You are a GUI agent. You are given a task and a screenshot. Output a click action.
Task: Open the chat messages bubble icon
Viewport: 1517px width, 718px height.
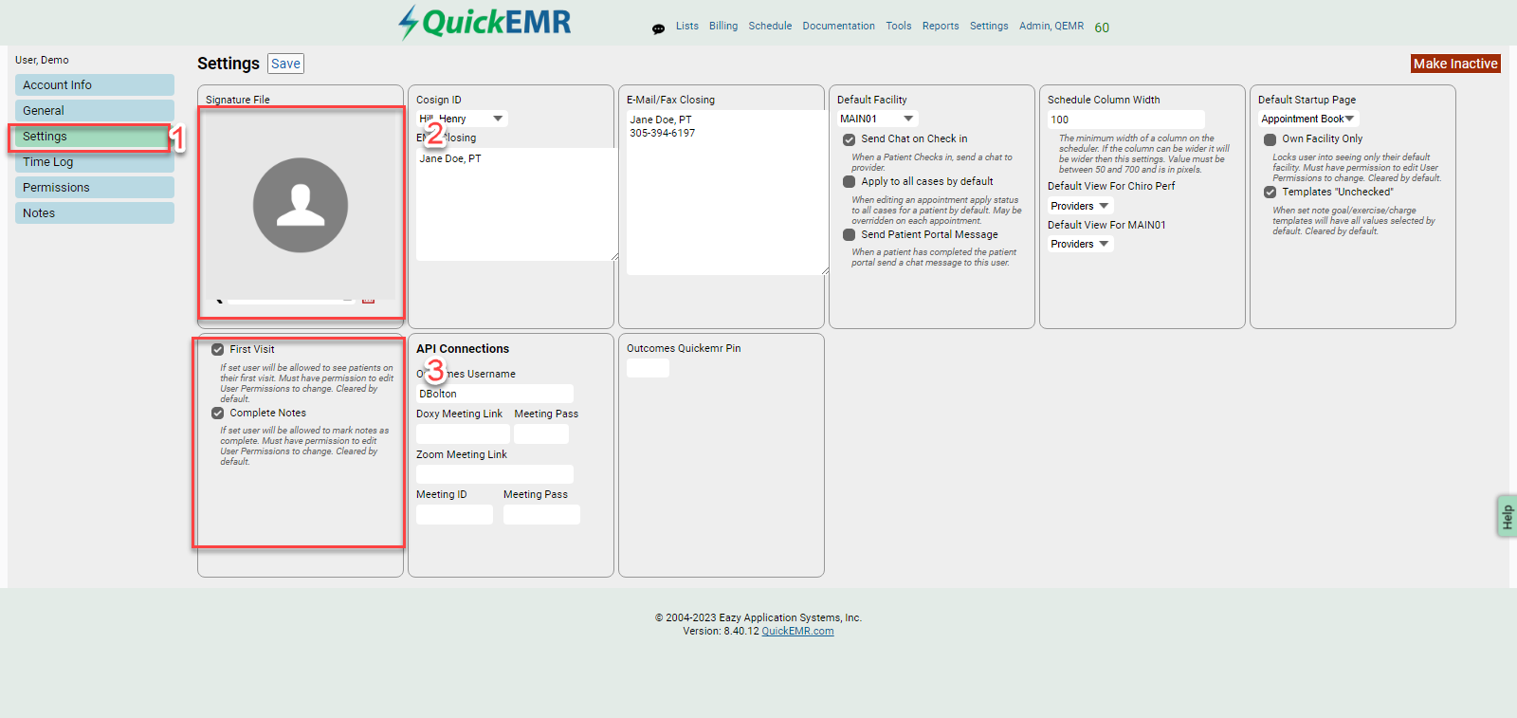click(x=658, y=29)
